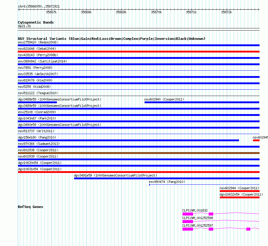268x246 pixels.
Task: Select nsv7891 (Perry2008) variant label
Action: (35, 68)
